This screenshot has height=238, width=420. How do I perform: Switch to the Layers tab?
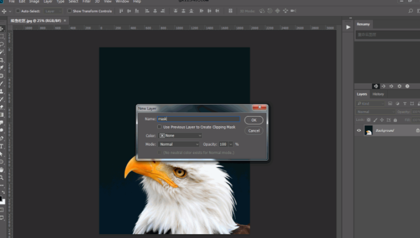[x=362, y=94]
